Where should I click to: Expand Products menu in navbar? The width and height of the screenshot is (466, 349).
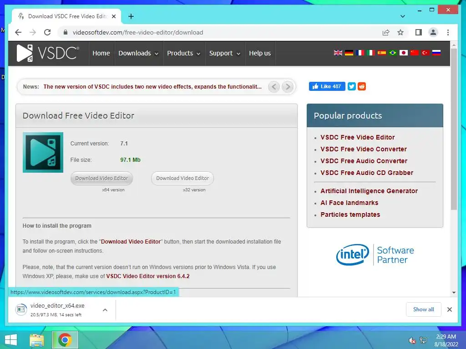point(184,53)
